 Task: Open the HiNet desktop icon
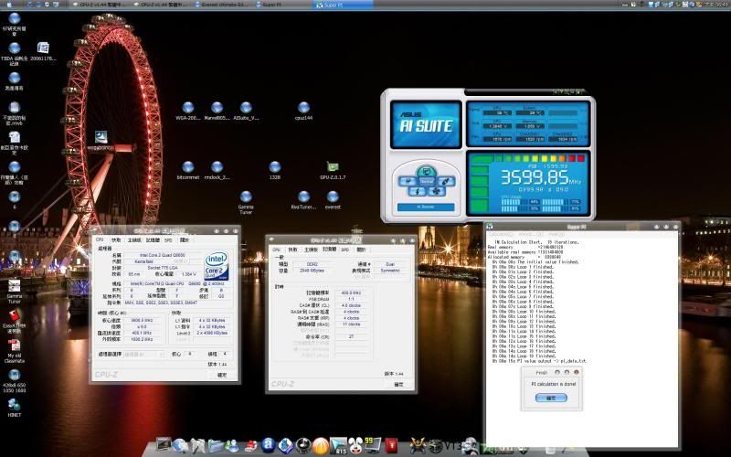tap(14, 403)
